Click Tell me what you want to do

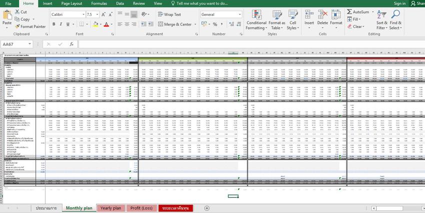coord(199,3)
